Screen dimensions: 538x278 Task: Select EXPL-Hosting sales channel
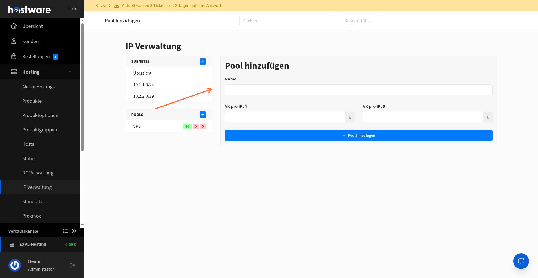42,245
